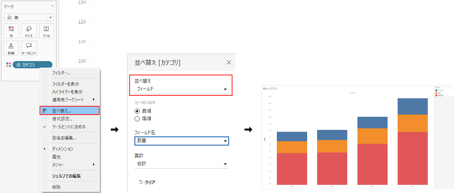Viewport: 454px width, 193px height.
Task: Close the 並べ替え [カテゴリ] dialog
Action: pyautogui.click(x=229, y=63)
